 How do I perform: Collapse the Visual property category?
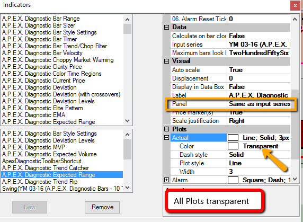coord(166,61)
